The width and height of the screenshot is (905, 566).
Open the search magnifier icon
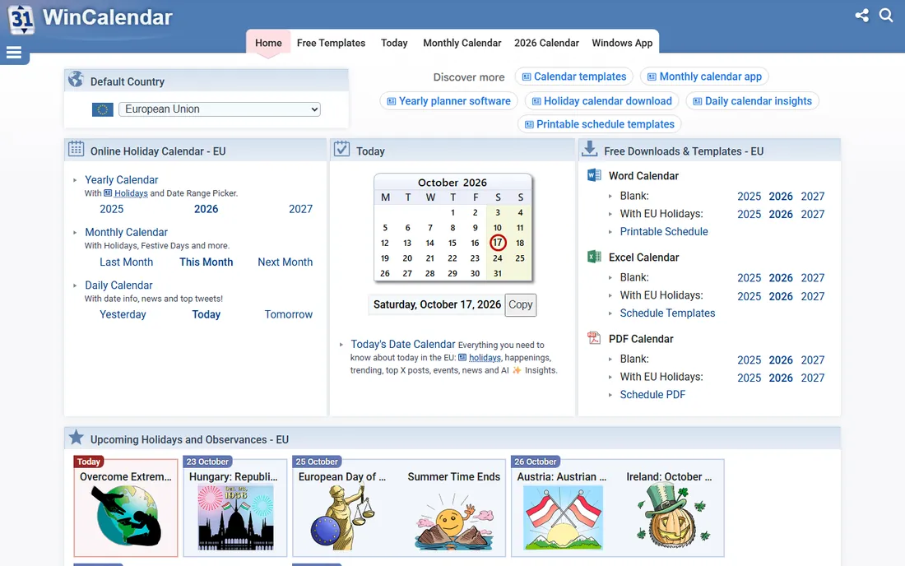[x=886, y=16]
